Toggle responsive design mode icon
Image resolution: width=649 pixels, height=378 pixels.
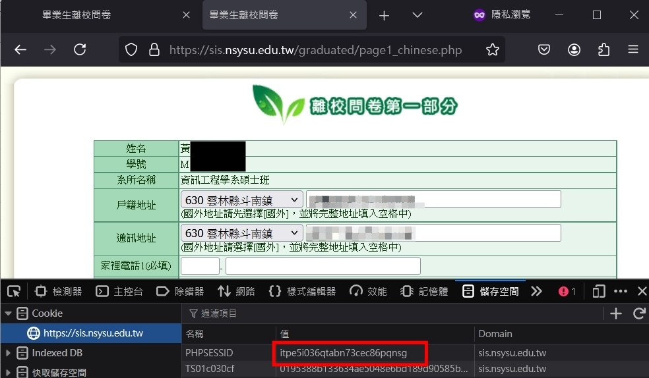pyautogui.click(x=598, y=292)
